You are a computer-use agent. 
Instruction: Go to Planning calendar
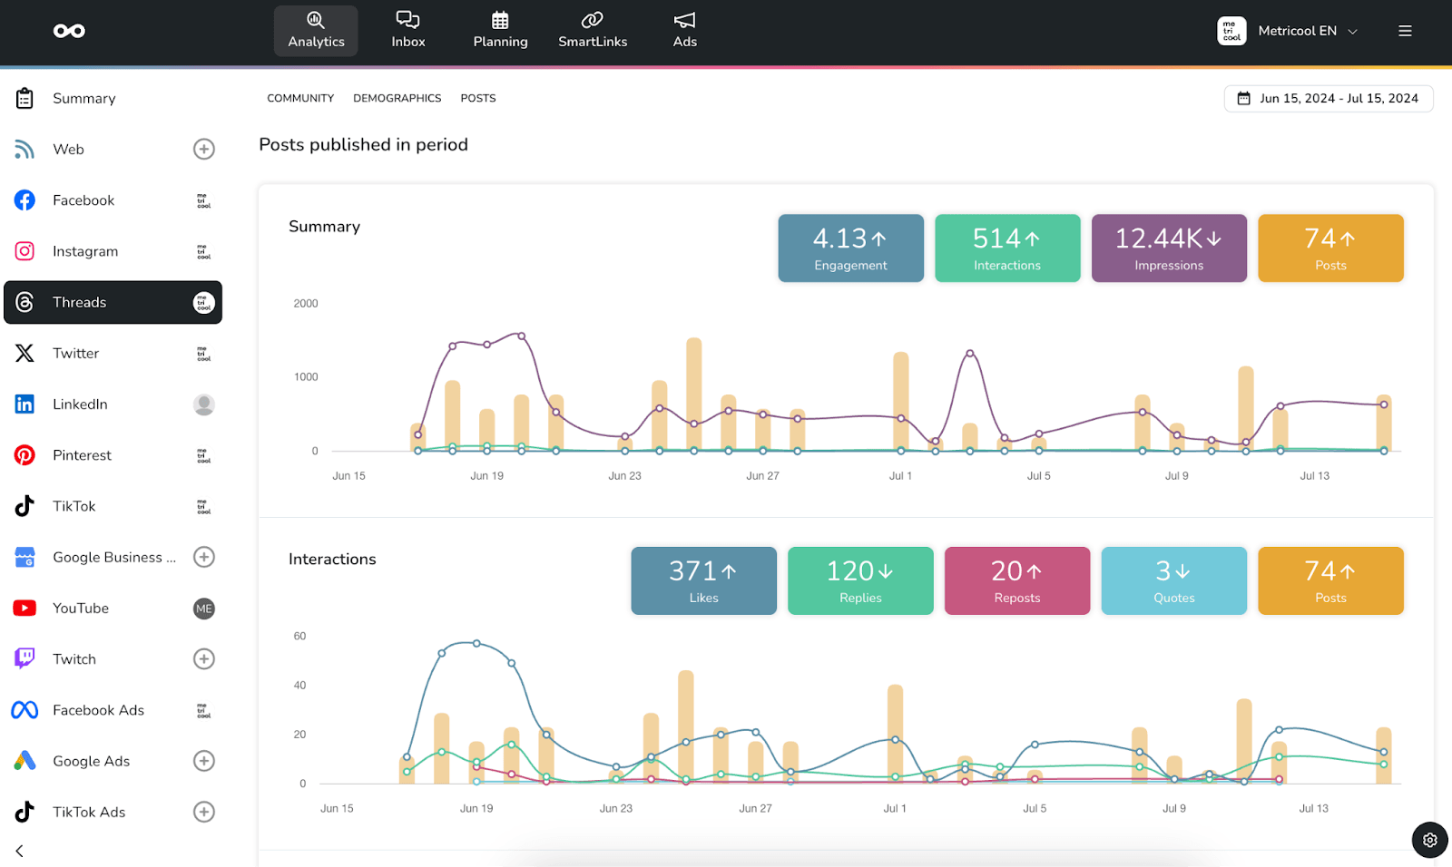click(500, 31)
